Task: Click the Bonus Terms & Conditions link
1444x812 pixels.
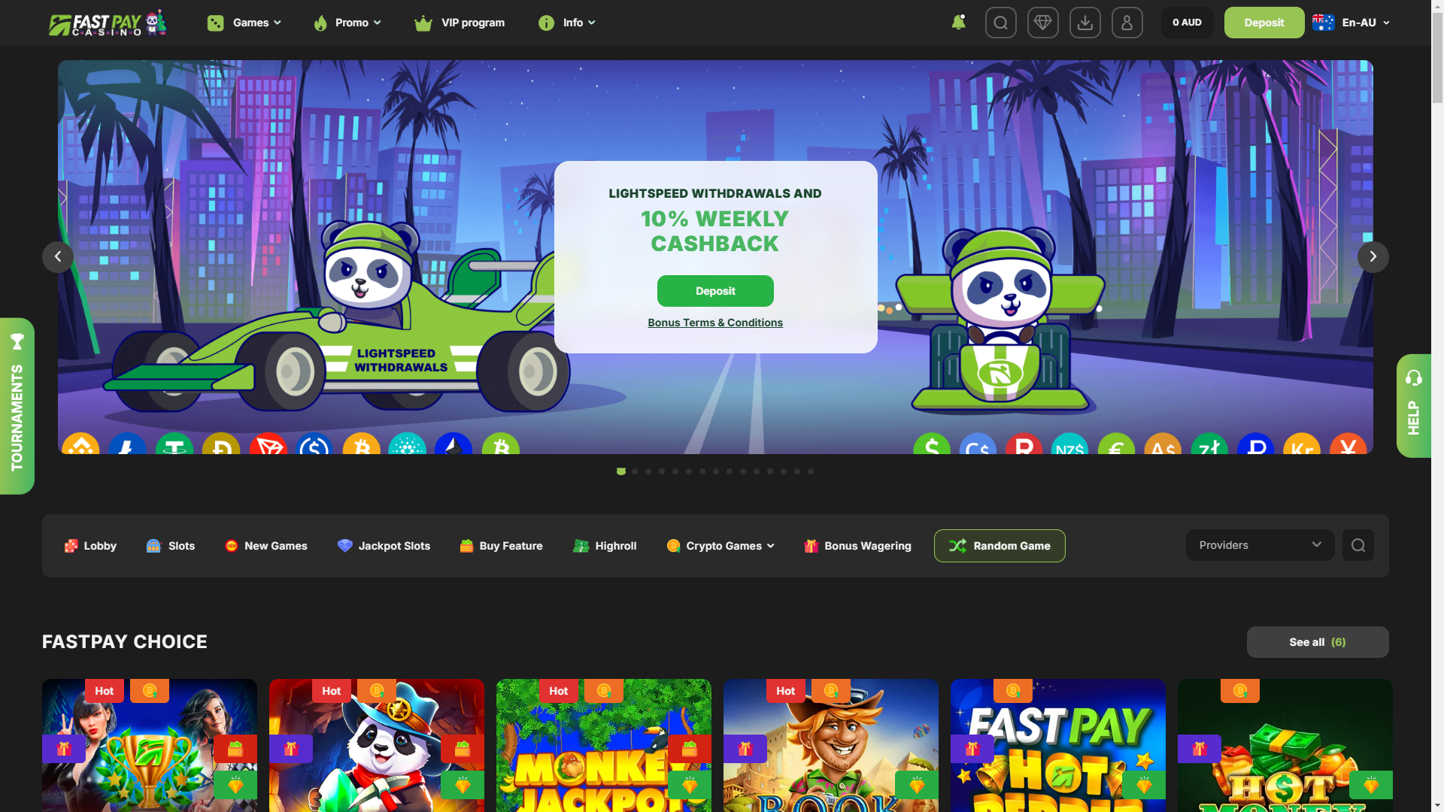Action: [715, 323]
